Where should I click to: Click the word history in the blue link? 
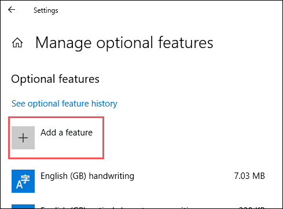(104, 104)
